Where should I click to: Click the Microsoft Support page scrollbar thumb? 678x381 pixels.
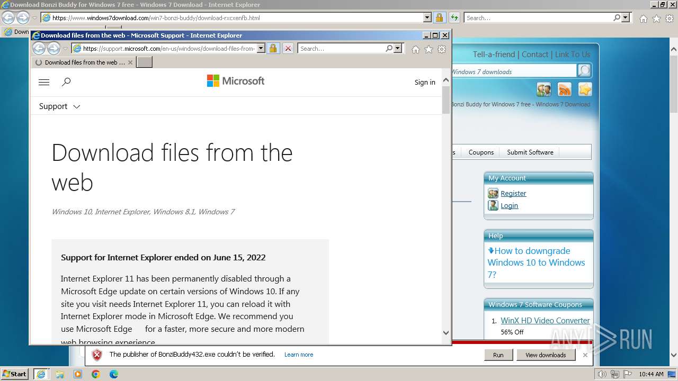pyautogui.click(x=446, y=99)
